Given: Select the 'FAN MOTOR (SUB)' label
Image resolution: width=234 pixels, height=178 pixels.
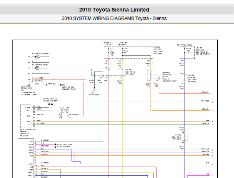Looking at the screenshot, I should click(40, 65).
